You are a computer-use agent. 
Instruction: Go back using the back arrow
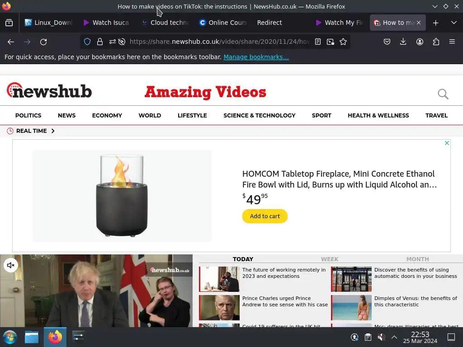click(11, 42)
